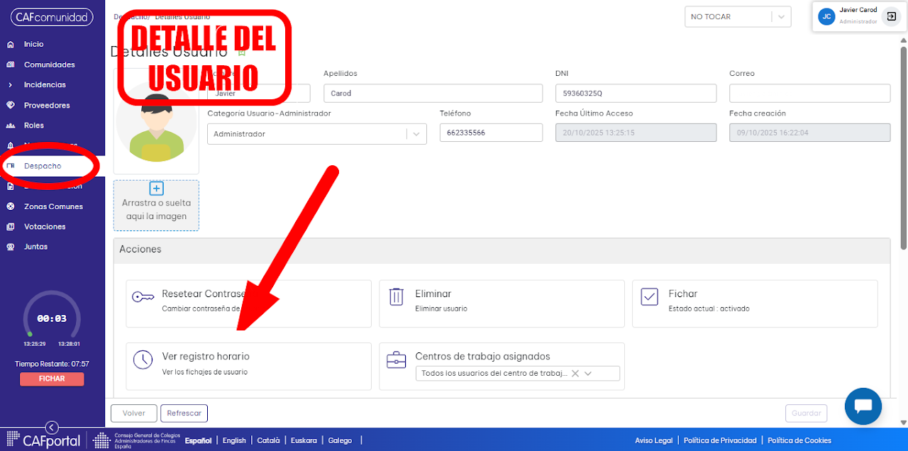Open the chat support bubble icon
This screenshot has height=451, width=908.
pyautogui.click(x=863, y=406)
